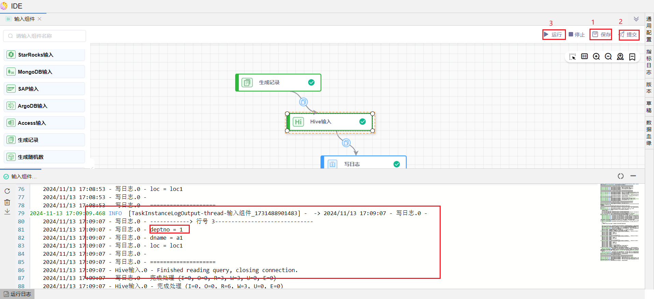The image size is (654, 299).
Task: Click the 输入组件... log panel tab
Action: pos(20,176)
